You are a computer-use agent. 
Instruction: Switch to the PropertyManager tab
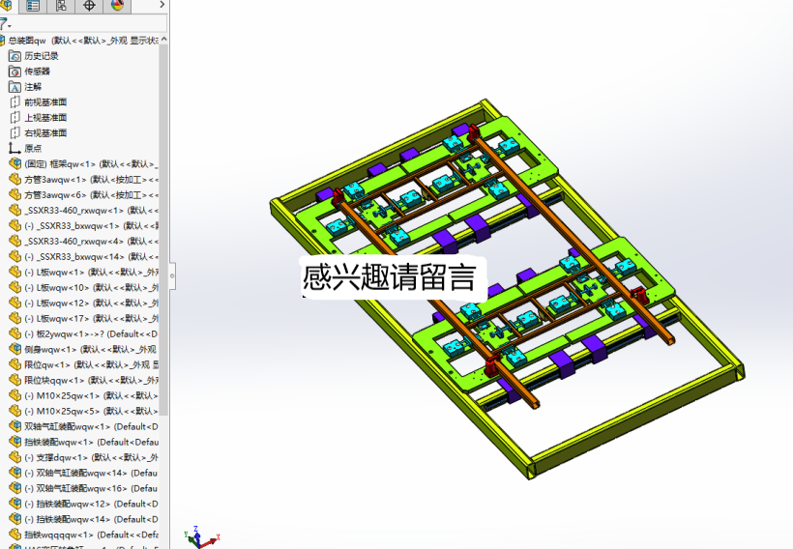pyautogui.click(x=33, y=6)
